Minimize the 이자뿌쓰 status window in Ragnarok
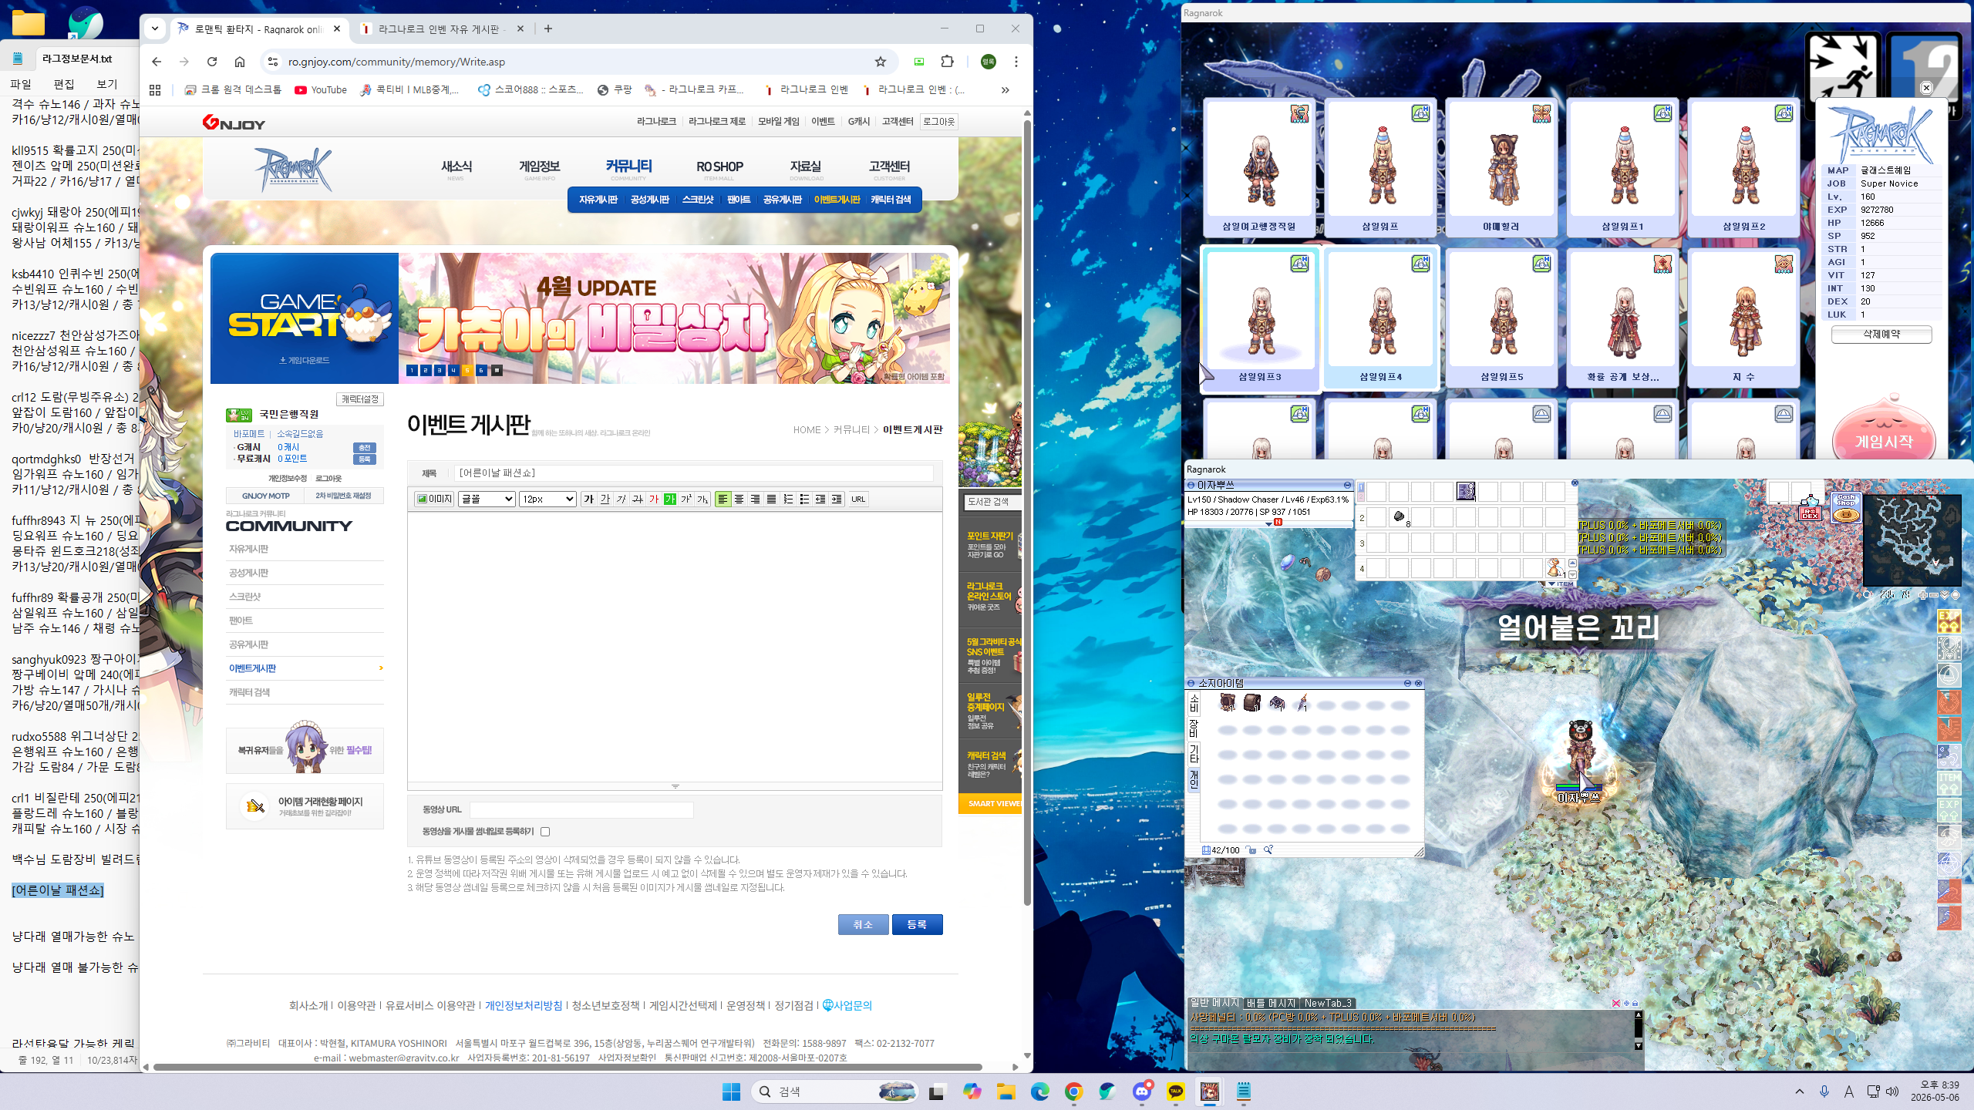This screenshot has height=1110, width=1974. coord(1347,485)
